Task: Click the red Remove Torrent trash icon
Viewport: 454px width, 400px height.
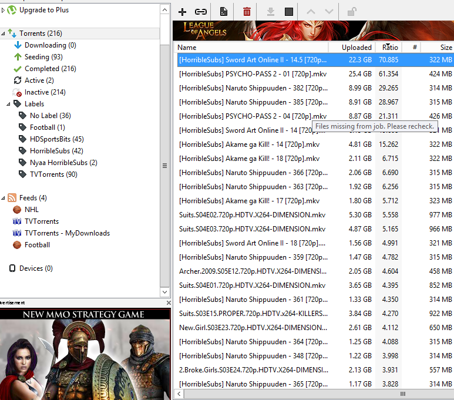Action: click(247, 12)
